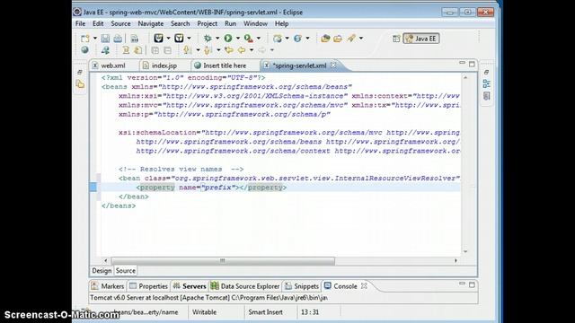The height and width of the screenshot is (323, 575).
Task: Open the Navigate menu
Action: [151, 23]
